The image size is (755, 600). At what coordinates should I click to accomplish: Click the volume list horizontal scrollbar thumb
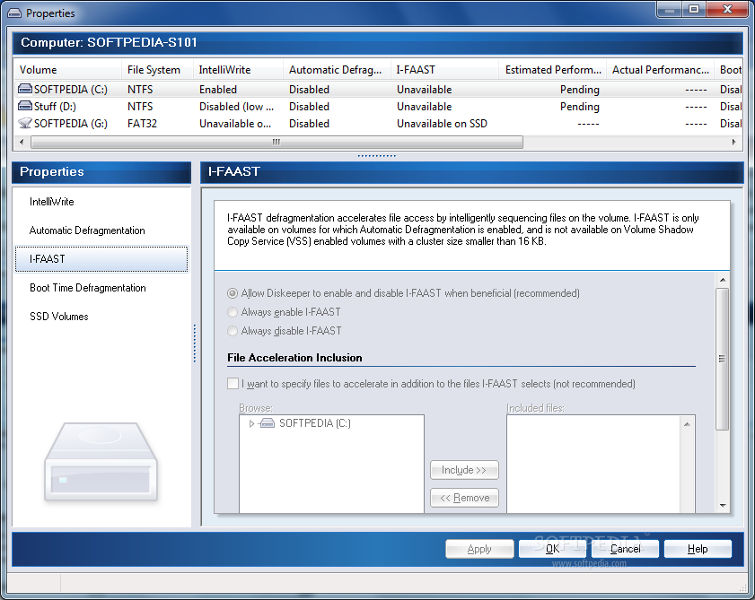coord(277,142)
